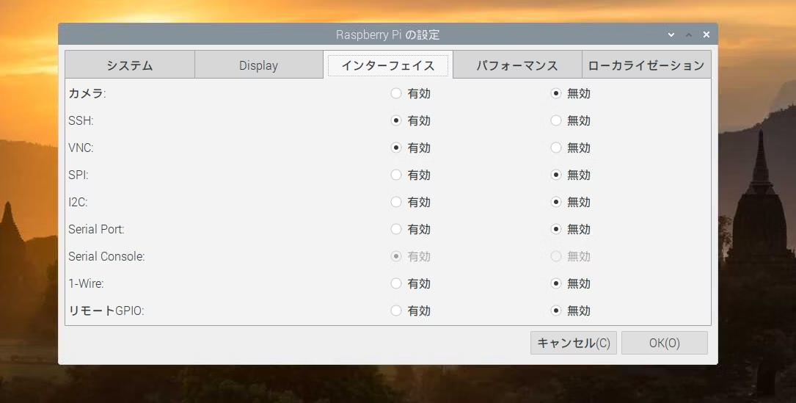Viewport: 796px width, 403px height.
Task: Click the リモートGPIO: label
Action: (106, 311)
